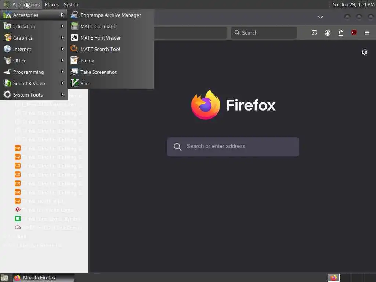The image size is (376, 282).
Task: Expand the System Tools submenu arrow
Action: click(62, 94)
